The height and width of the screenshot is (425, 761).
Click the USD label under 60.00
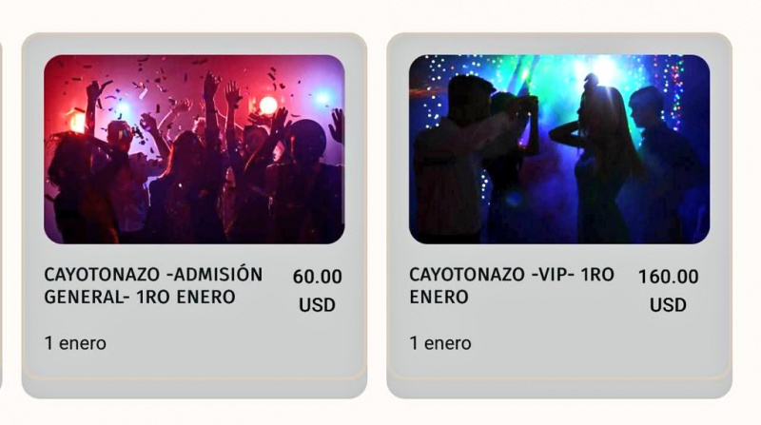point(317,304)
